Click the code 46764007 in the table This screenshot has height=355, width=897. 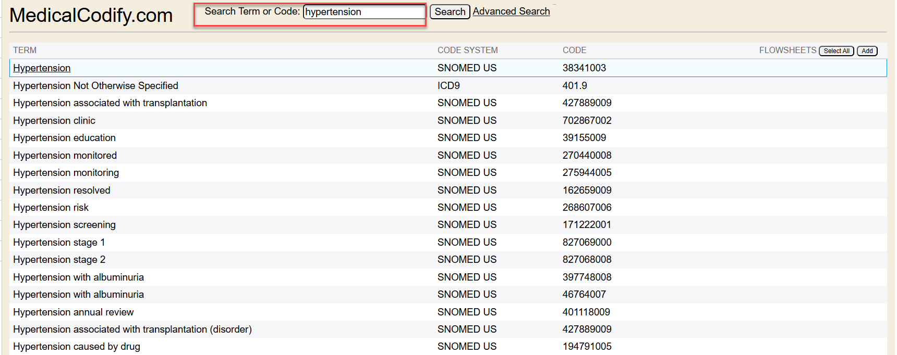click(584, 295)
